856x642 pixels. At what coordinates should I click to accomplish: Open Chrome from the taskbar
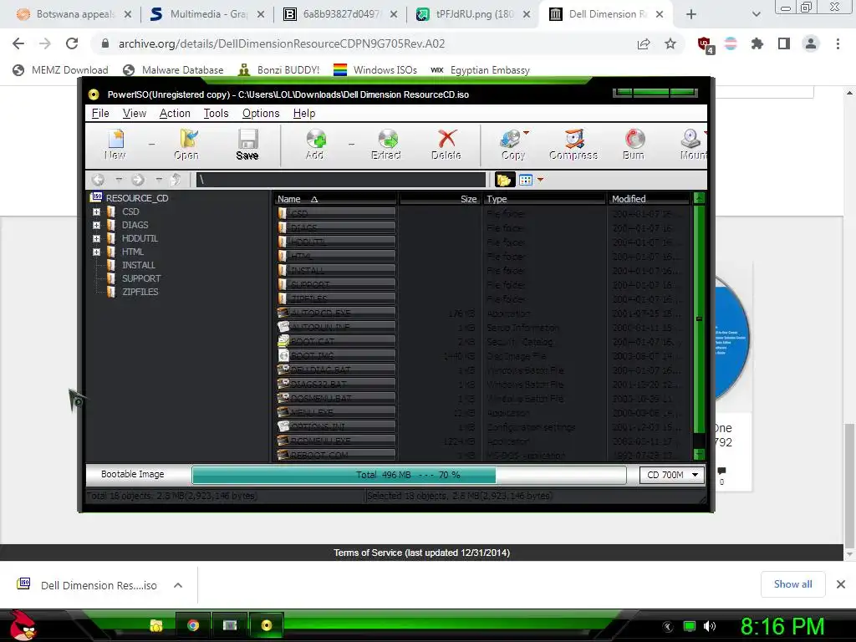[x=193, y=625]
